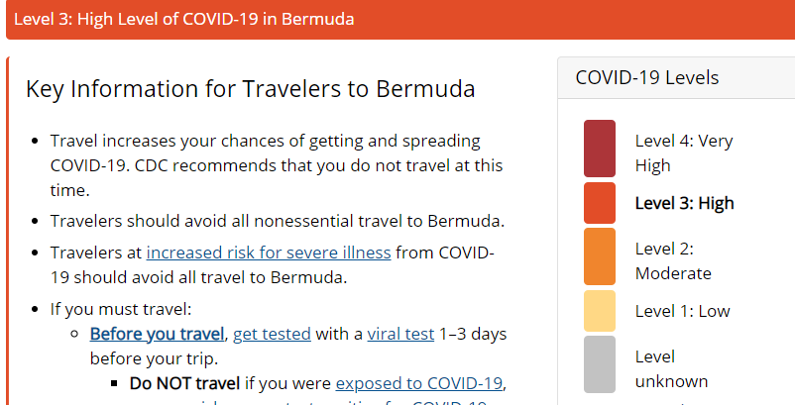Viewport: 795px width, 405px height.
Task: Click the dark red Level 4 swatch
Action: click(x=600, y=150)
